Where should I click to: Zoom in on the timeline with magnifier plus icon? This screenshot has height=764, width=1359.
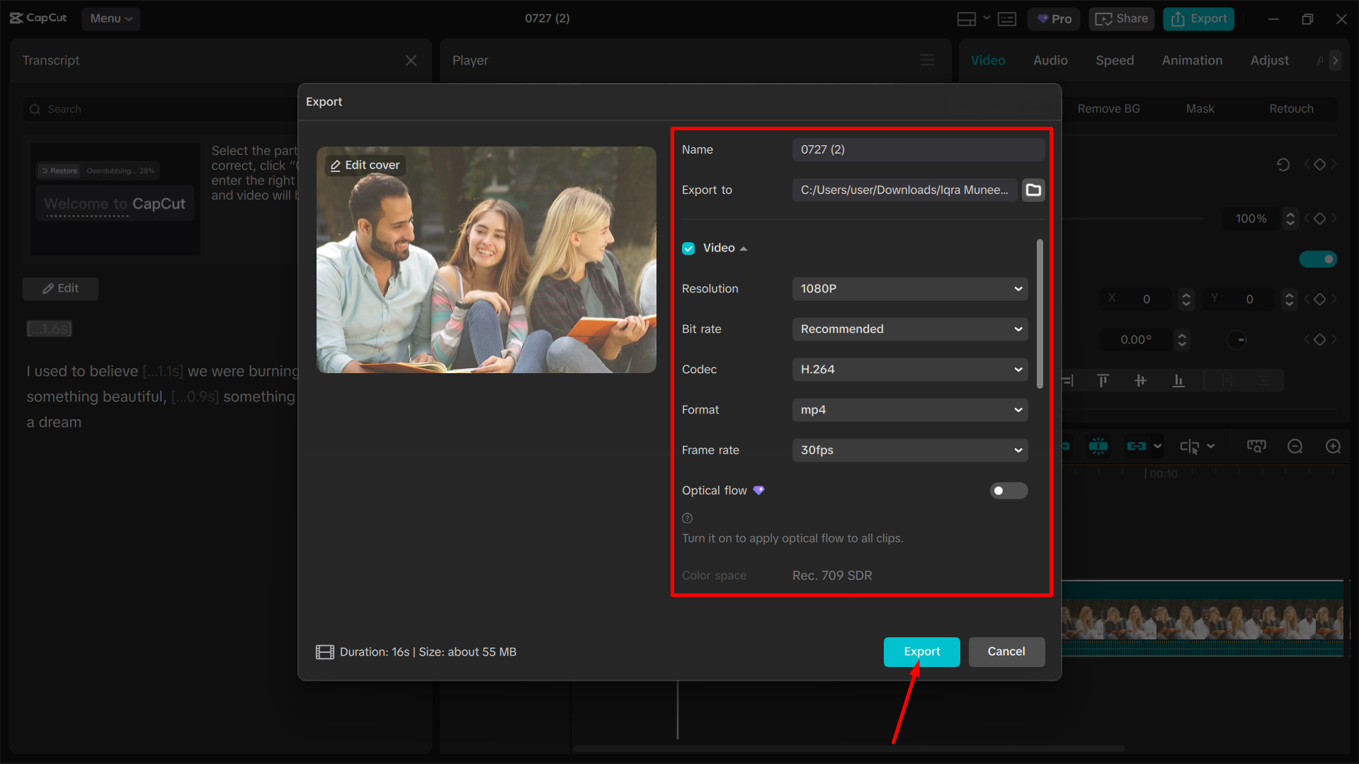click(x=1334, y=446)
